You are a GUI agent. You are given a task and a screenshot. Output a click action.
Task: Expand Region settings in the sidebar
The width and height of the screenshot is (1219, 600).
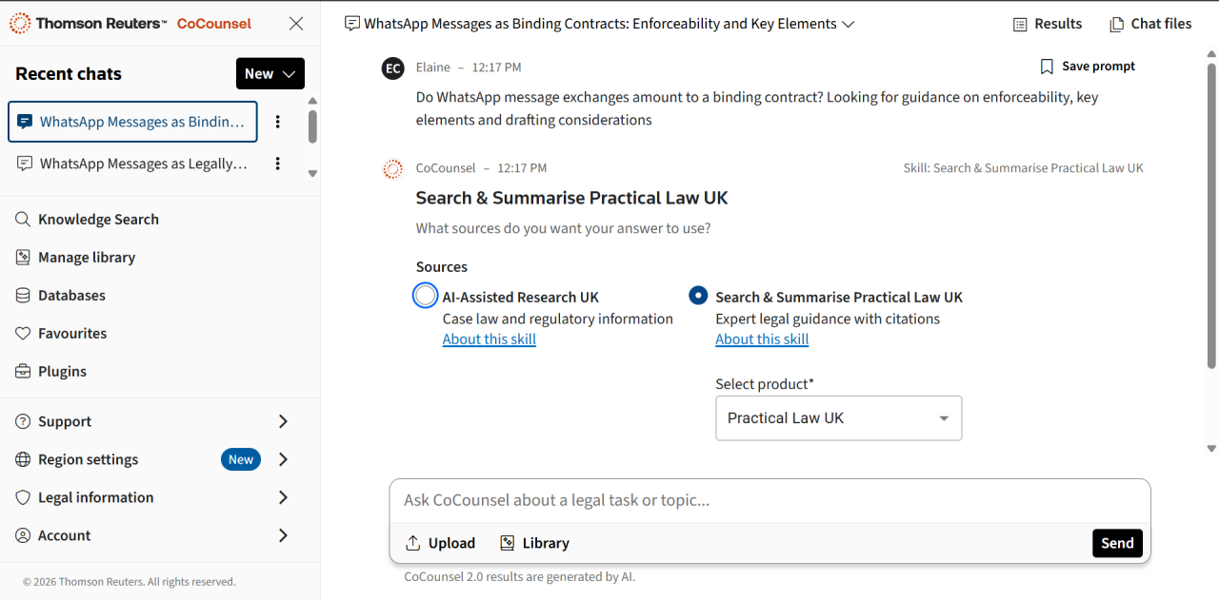click(x=283, y=459)
